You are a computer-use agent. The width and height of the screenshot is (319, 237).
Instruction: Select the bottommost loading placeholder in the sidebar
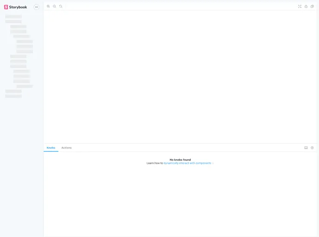(13, 96)
